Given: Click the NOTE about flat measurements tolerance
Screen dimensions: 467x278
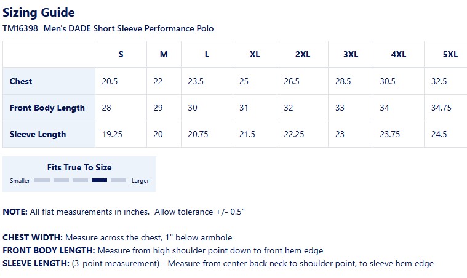Looking at the screenshot, I should point(124,212).
